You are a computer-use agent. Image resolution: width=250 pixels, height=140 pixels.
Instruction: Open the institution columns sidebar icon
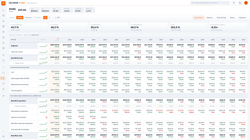[3, 43]
